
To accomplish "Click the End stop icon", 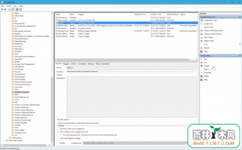I will [201, 62].
